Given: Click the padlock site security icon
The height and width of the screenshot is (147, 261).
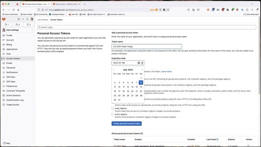Looking at the screenshot, I should pyautogui.click(x=42, y=10).
